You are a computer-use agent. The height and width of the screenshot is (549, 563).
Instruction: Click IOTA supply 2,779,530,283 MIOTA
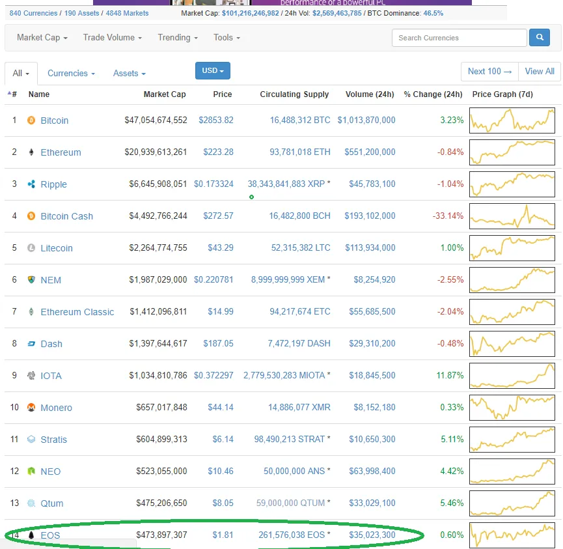(x=284, y=376)
